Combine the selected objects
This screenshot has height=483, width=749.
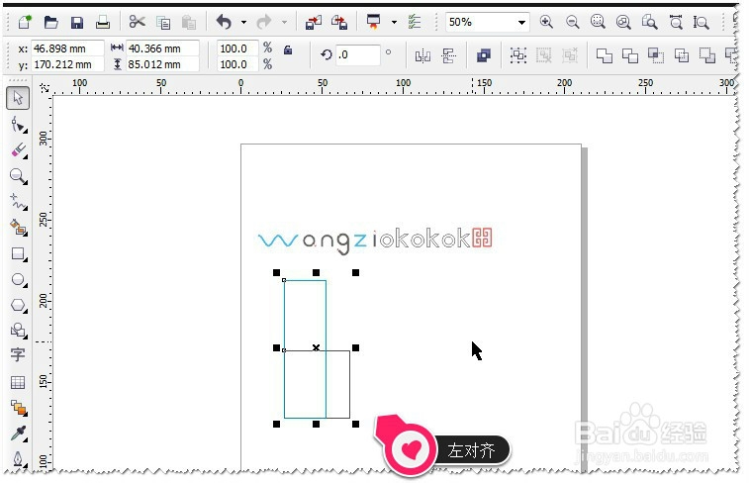(484, 55)
